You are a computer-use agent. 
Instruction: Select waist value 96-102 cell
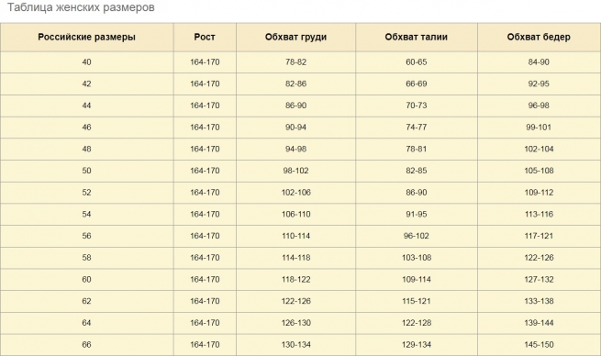pos(417,236)
